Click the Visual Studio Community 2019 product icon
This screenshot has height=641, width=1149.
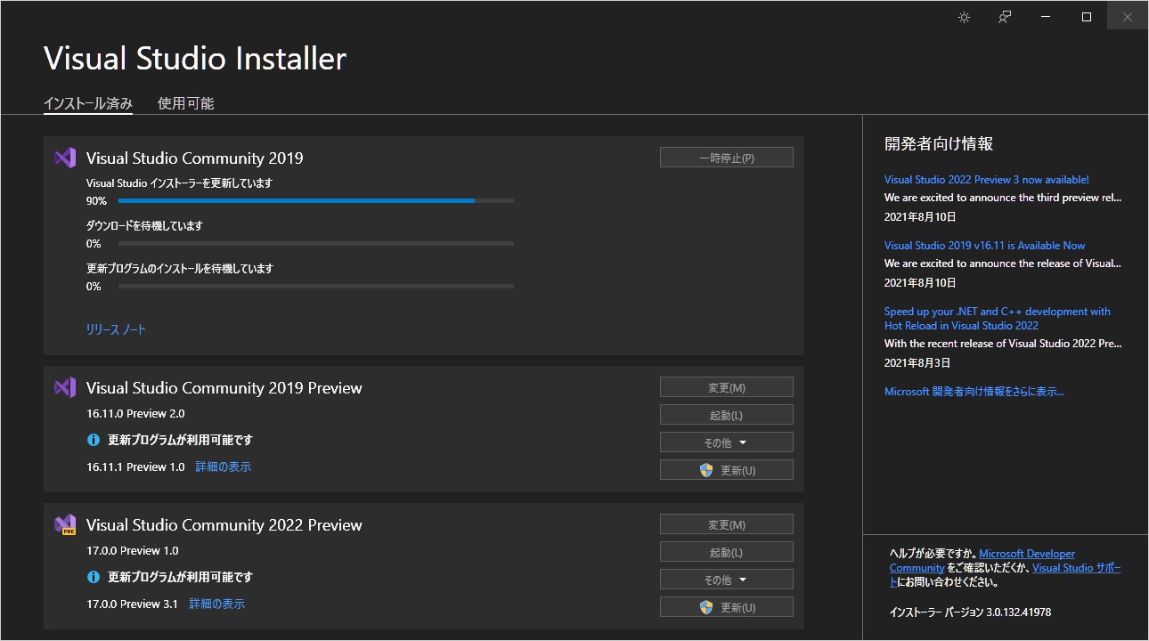[x=64, y=157]
